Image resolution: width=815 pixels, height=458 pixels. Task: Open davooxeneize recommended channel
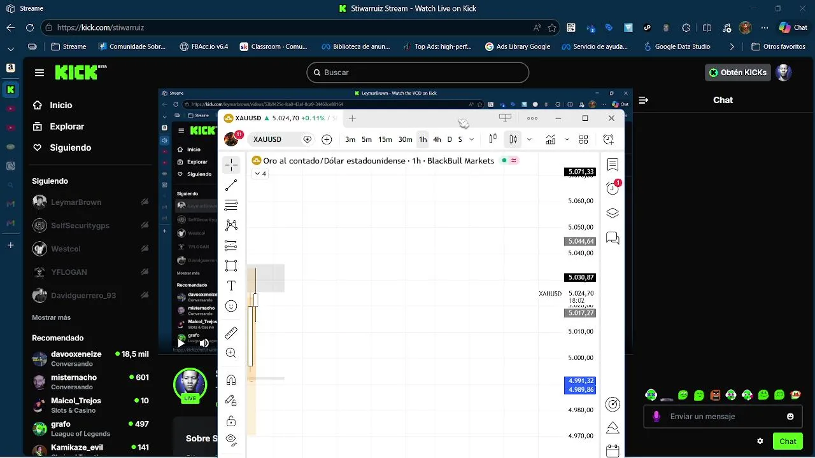click(90, 359)
